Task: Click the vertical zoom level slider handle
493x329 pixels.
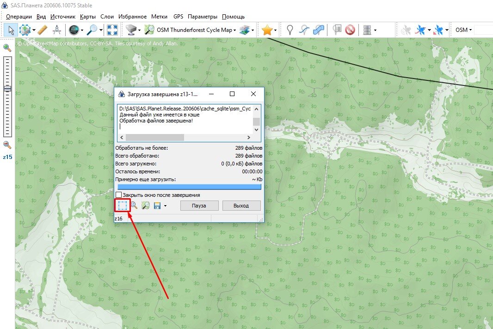Action: coord(7,89)
